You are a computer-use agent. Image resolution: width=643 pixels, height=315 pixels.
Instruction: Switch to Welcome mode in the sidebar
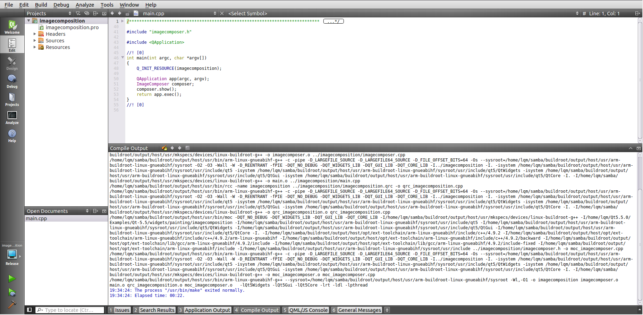coord(12,27)
